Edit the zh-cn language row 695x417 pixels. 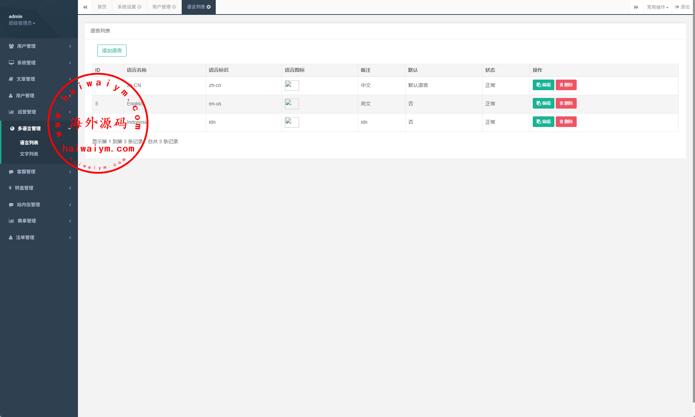coord(543,85)
